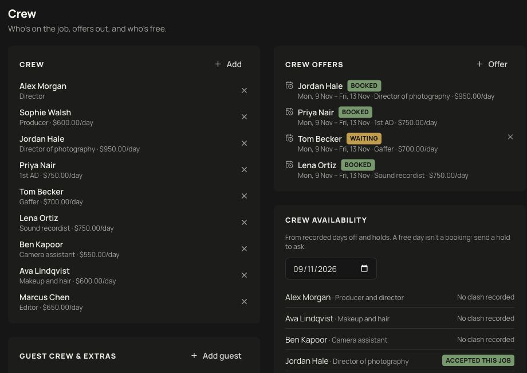Click Ava Lindqvist in the crew list
Screen dimensions: 527x373
tap(45, 271)
